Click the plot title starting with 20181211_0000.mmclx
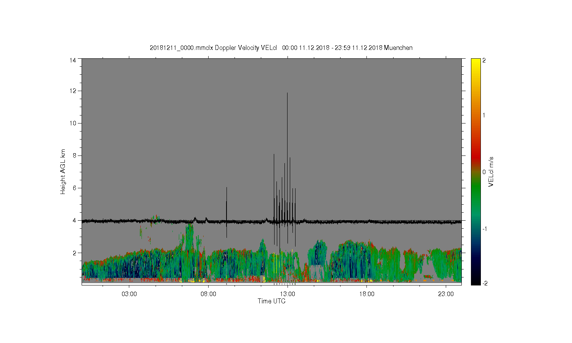Image resolution: width=572 pixels, height=343 pixels. 281,48
